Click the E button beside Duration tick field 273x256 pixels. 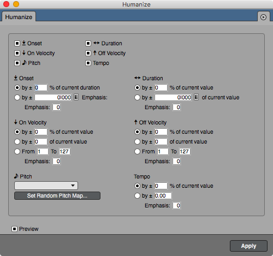pyautogui.click(x=196, y=97)
